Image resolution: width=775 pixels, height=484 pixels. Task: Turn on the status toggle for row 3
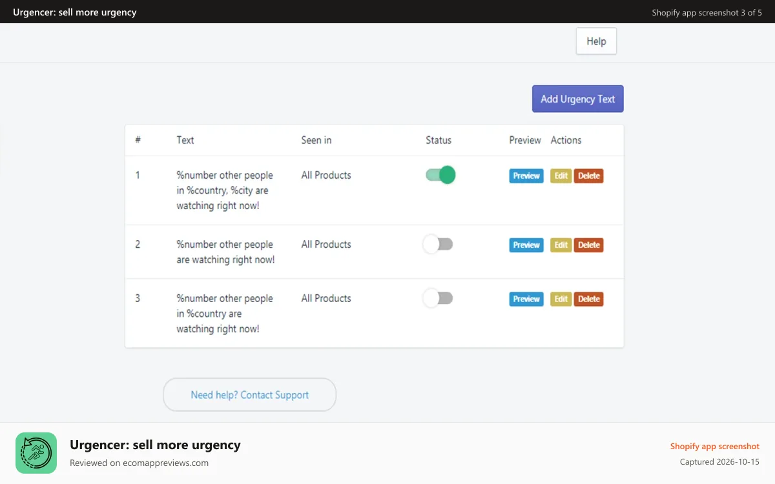(438, 298)
